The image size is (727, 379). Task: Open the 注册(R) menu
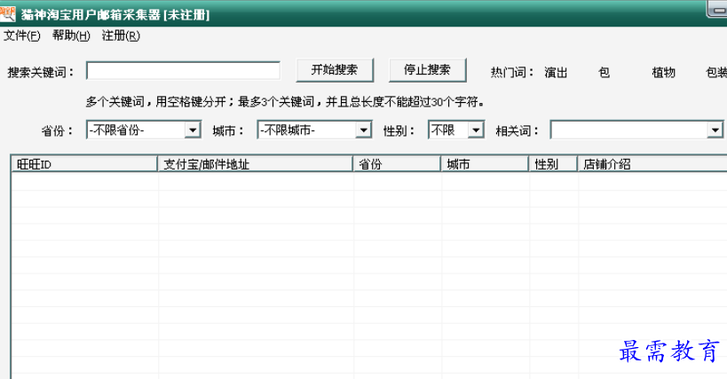[x=121, y=36]
